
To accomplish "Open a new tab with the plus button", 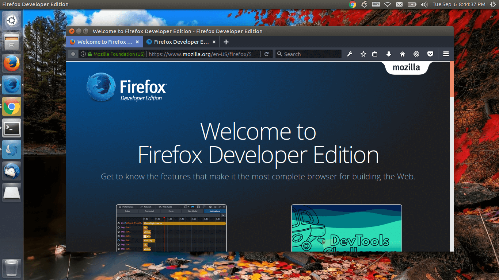I will coord(226,42).
